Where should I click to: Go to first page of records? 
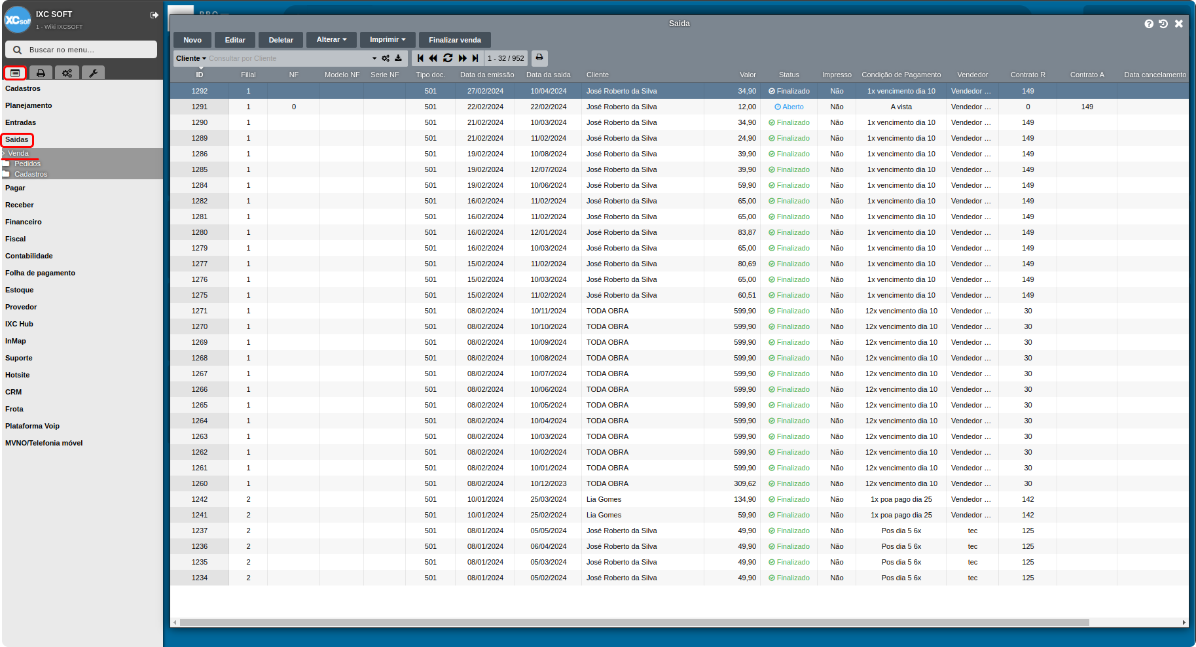[x=420, y=58]
